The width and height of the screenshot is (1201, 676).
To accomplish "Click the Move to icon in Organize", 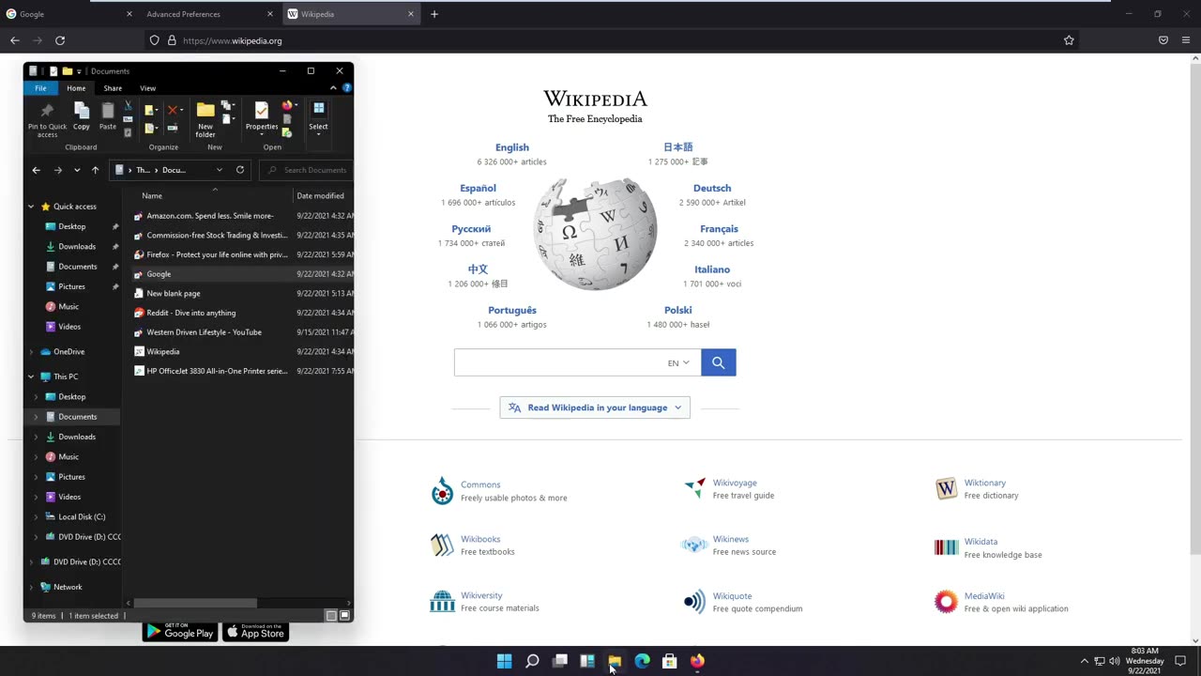I will click(150, 110).
